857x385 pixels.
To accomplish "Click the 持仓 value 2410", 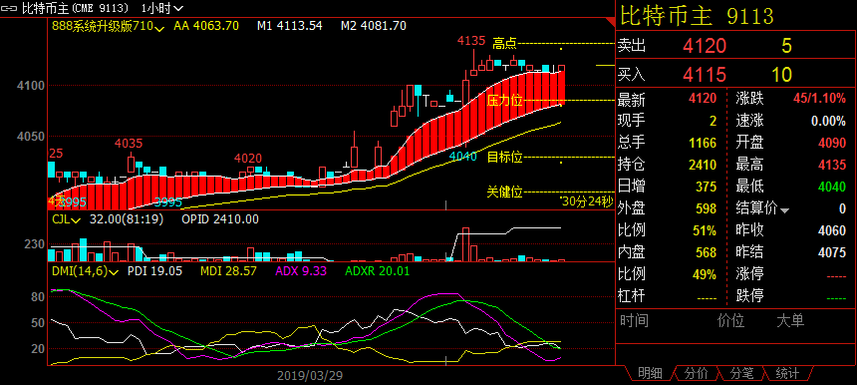I will pyautogui.click(x=703, y=165).
